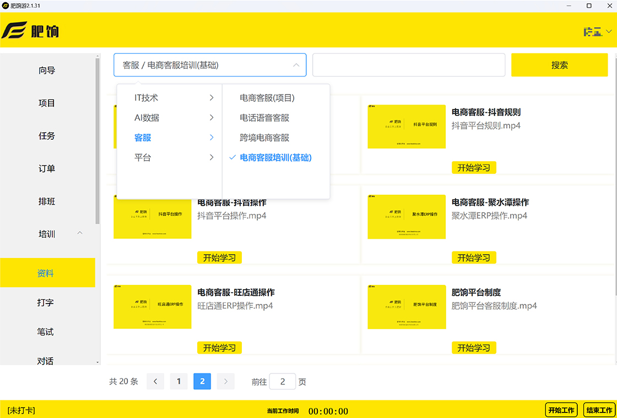Open the user account dropdown arrow
Image resolution: width=617 pixels, height=418 pixels.
point(609,31)
